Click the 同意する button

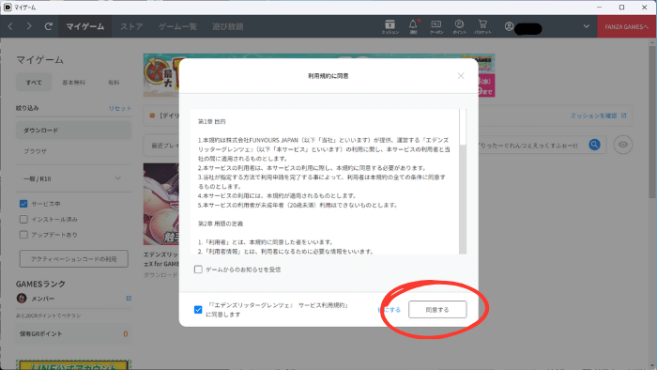pos(437,310)
